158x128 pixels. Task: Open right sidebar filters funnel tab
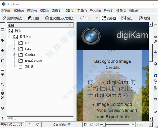pyautogui.click(x=155, y=100)
